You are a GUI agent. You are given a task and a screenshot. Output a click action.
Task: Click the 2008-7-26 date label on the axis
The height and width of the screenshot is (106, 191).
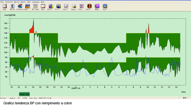coord(76,88)
